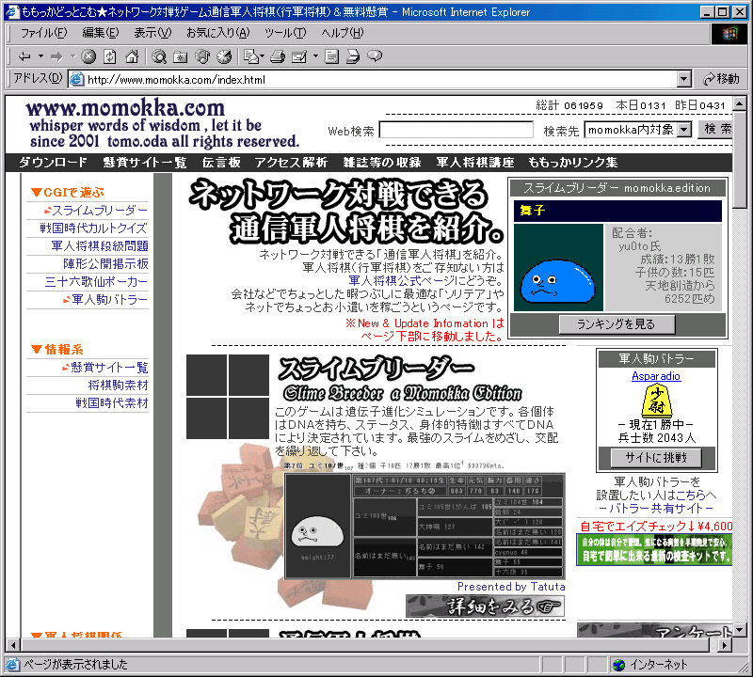Screen dimensions: 753x677
Task: Click the 移動 Go button
Action: pyautogui.click(x=721, y=79)
